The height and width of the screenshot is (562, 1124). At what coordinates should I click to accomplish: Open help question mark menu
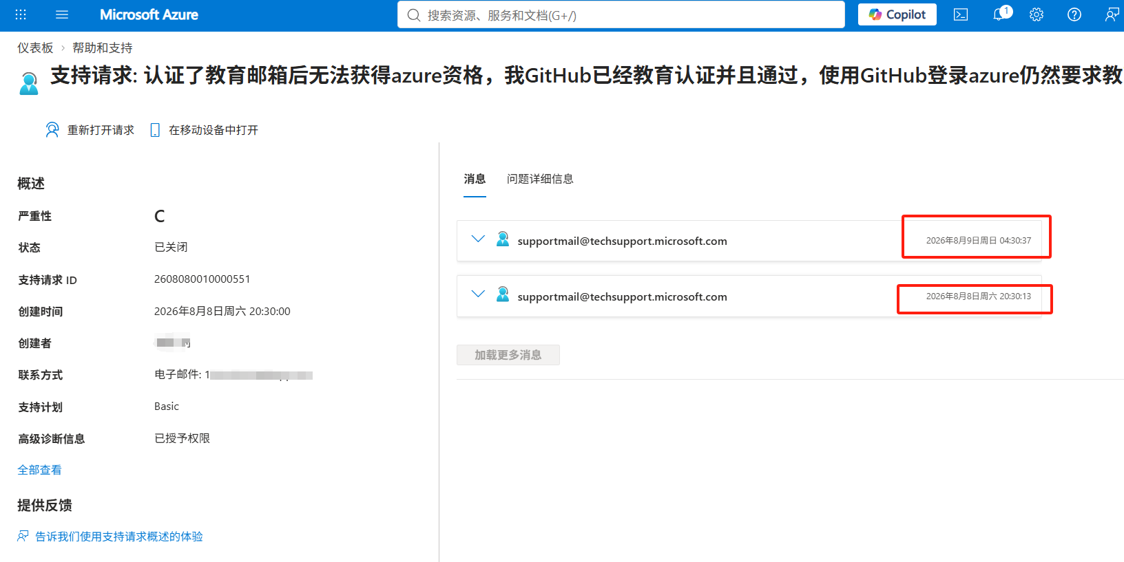(x=1074, y=14)
